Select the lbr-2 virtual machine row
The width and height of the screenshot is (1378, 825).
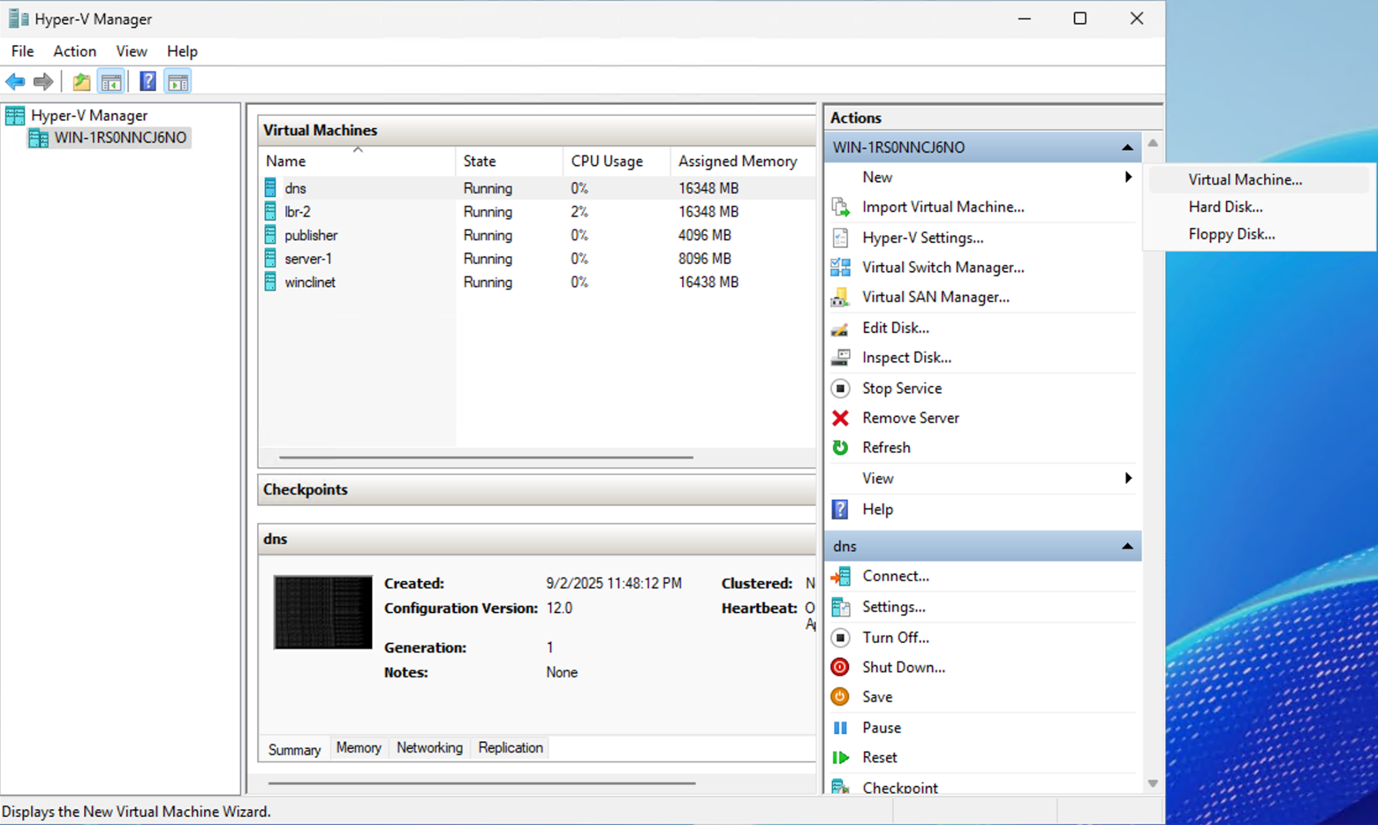coord(537,212)
